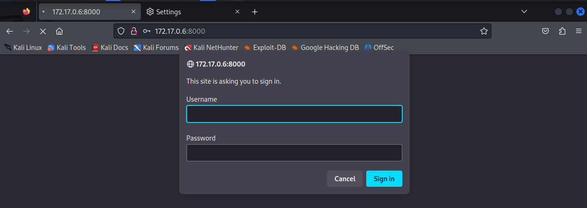Viewport: 587px width, 208px height.
Task: Focus the Username input field
Action: click(x=294, y=114)
